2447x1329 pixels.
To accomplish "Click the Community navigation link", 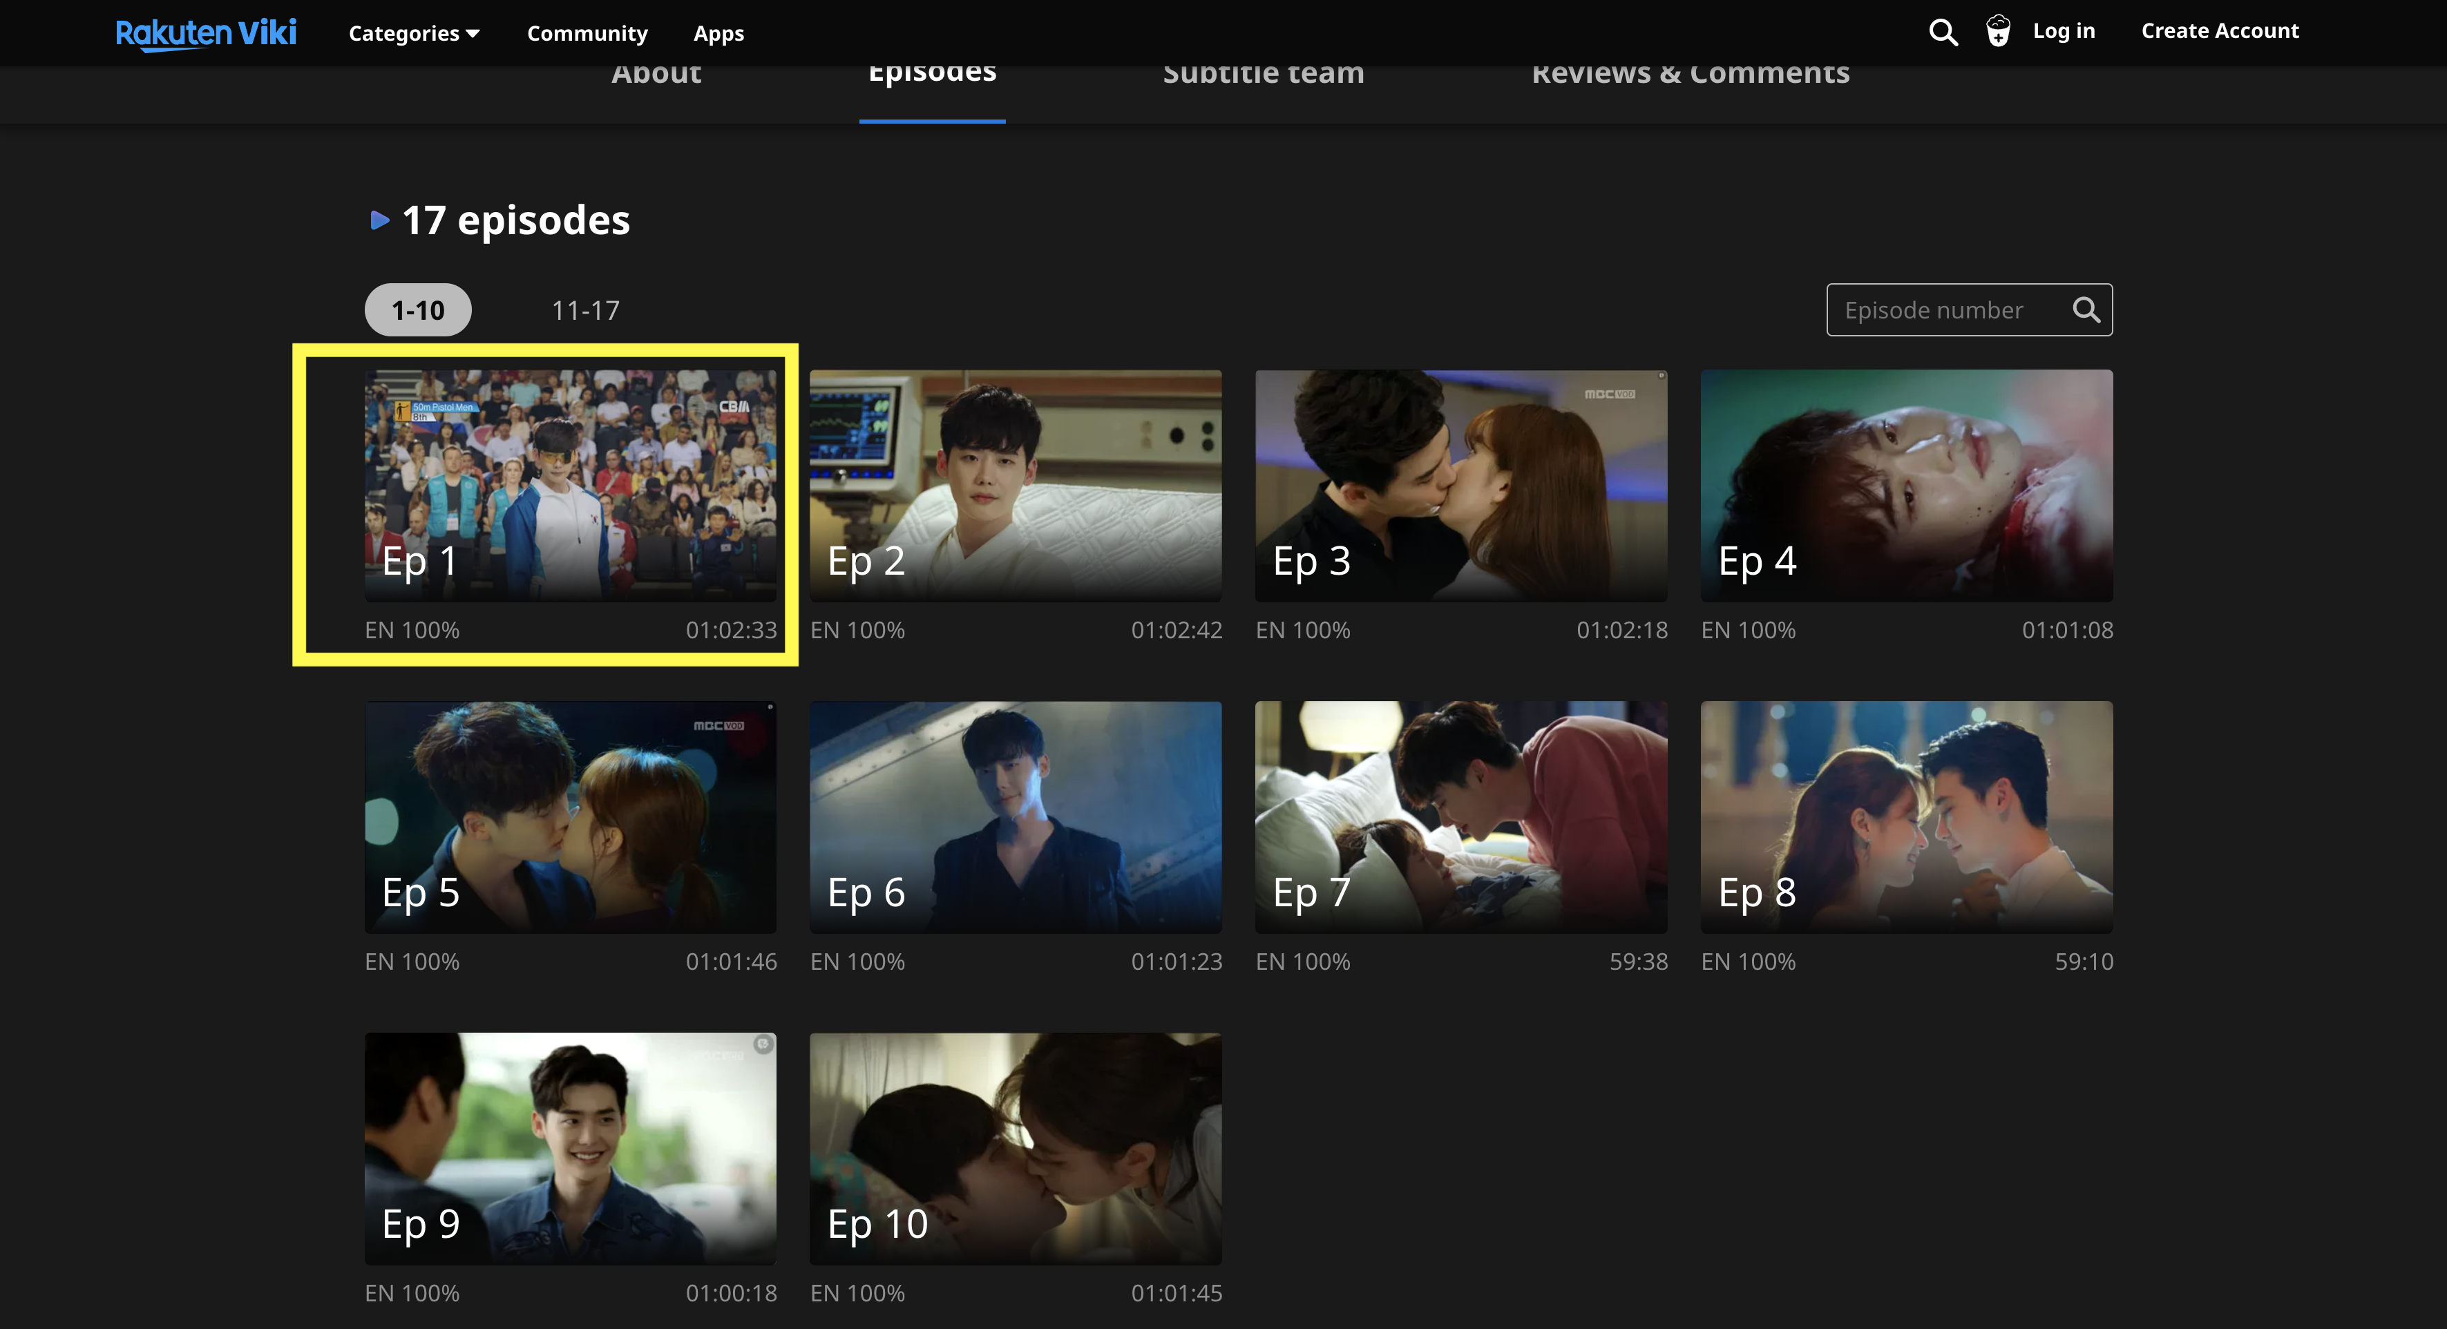I will (586, 30).
